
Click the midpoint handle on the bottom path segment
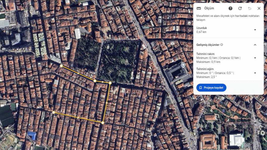(x=78, y=117)
